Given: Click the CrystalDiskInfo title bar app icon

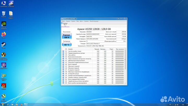Looking at the screenshot, I should (x=62, y=19).
